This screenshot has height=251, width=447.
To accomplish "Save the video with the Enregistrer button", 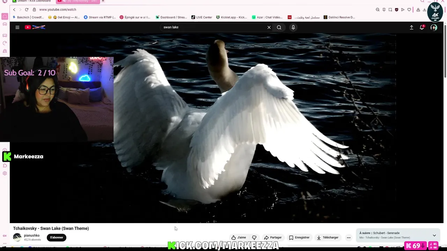I will [299, 237].
